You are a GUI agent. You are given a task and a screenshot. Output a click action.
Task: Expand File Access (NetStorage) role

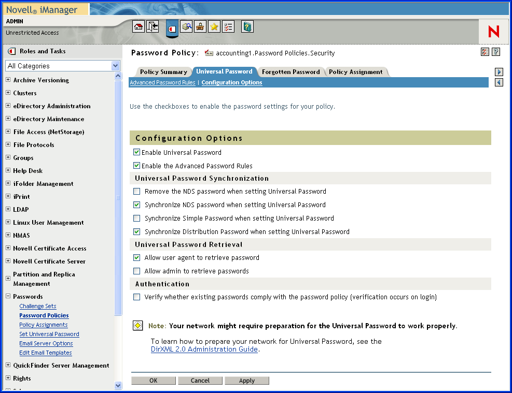click(8, 132)
